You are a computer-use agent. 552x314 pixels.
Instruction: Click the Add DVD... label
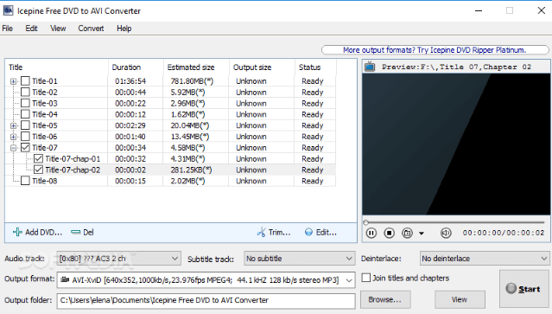point(44,232)
